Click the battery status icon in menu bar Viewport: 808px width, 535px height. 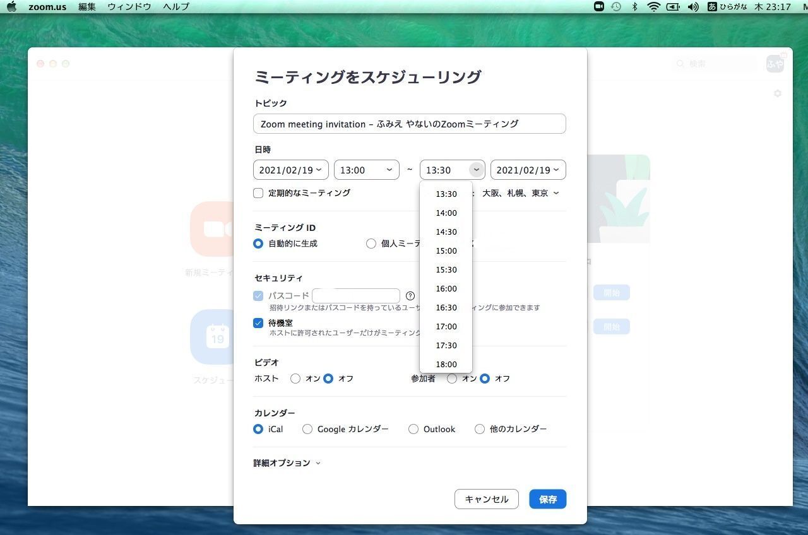click(x=674, y=7)
